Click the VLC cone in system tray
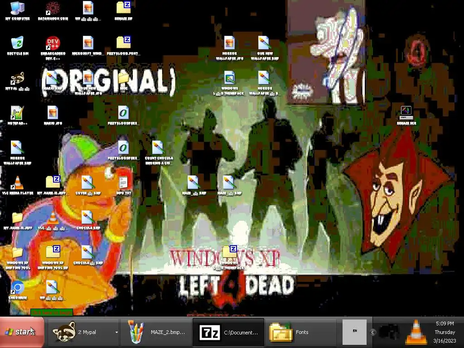 (416, 332)
